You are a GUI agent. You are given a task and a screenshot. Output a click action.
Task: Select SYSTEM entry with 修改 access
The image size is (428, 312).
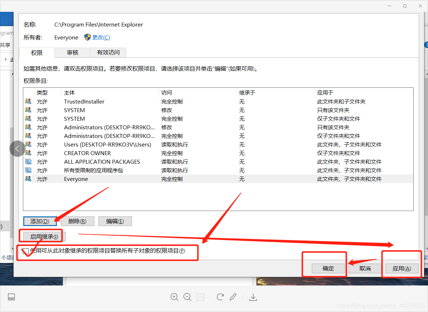[x=218, y=110]
